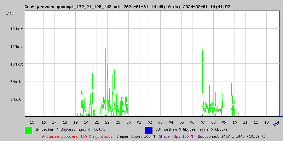Click the 'Shaper Down: 100 M' text

[x=135, y=136]
